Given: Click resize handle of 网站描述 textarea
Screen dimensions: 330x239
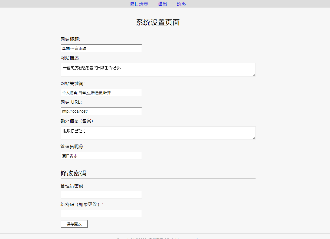Looking at the screenshot, I should point(254,75).
